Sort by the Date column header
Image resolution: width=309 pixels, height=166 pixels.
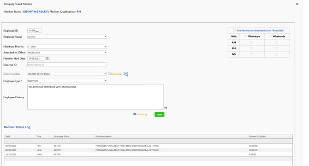pos(8,136)
